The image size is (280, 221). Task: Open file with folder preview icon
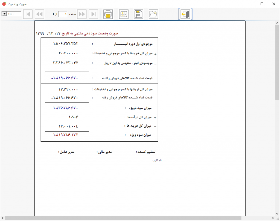coord(153,14)
